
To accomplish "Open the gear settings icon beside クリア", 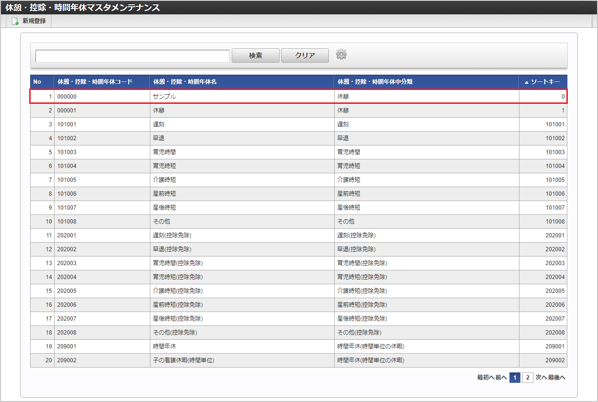I will point(341,55).
